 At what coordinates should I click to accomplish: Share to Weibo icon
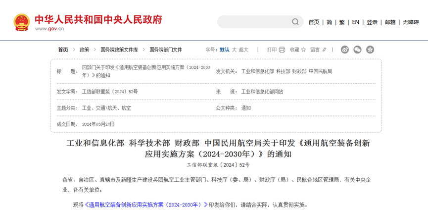pyautogui.click(x=345, y=50)
